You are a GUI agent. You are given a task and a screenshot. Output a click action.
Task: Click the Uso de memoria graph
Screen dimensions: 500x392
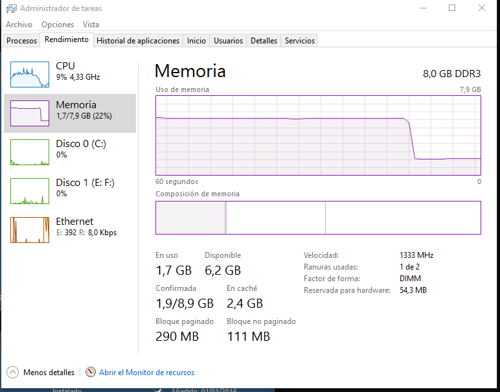pyautogui.click(x=318, y=135)
